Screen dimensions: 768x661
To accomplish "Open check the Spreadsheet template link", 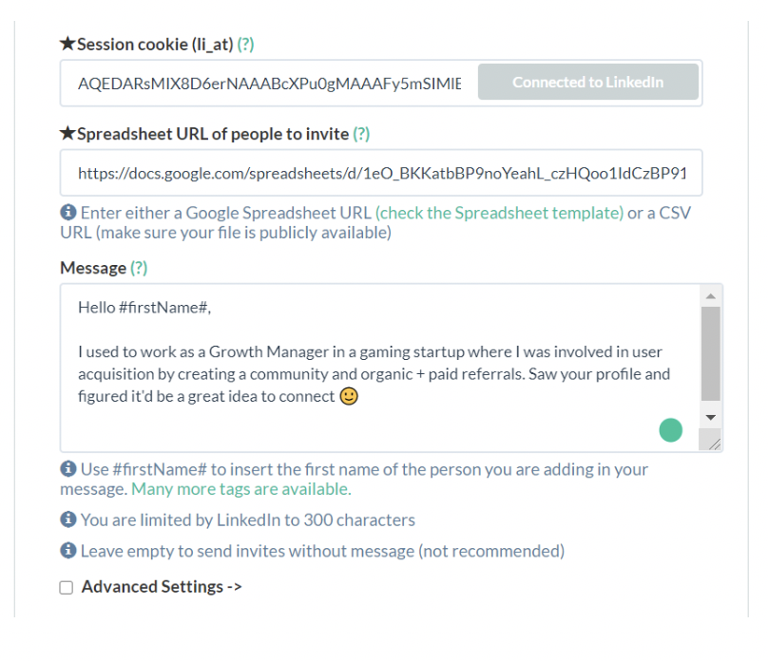I will click(x=500, y=213).
